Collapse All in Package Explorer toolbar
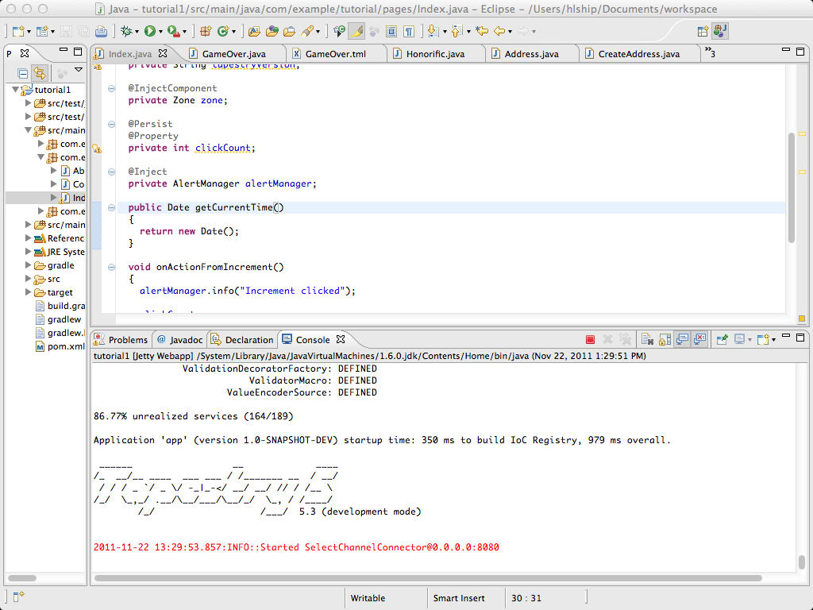This screenshot has width=813, height=610. 23,73
